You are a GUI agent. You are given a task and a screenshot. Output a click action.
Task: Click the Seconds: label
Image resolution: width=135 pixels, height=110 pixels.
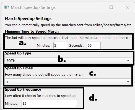(76, 46)
